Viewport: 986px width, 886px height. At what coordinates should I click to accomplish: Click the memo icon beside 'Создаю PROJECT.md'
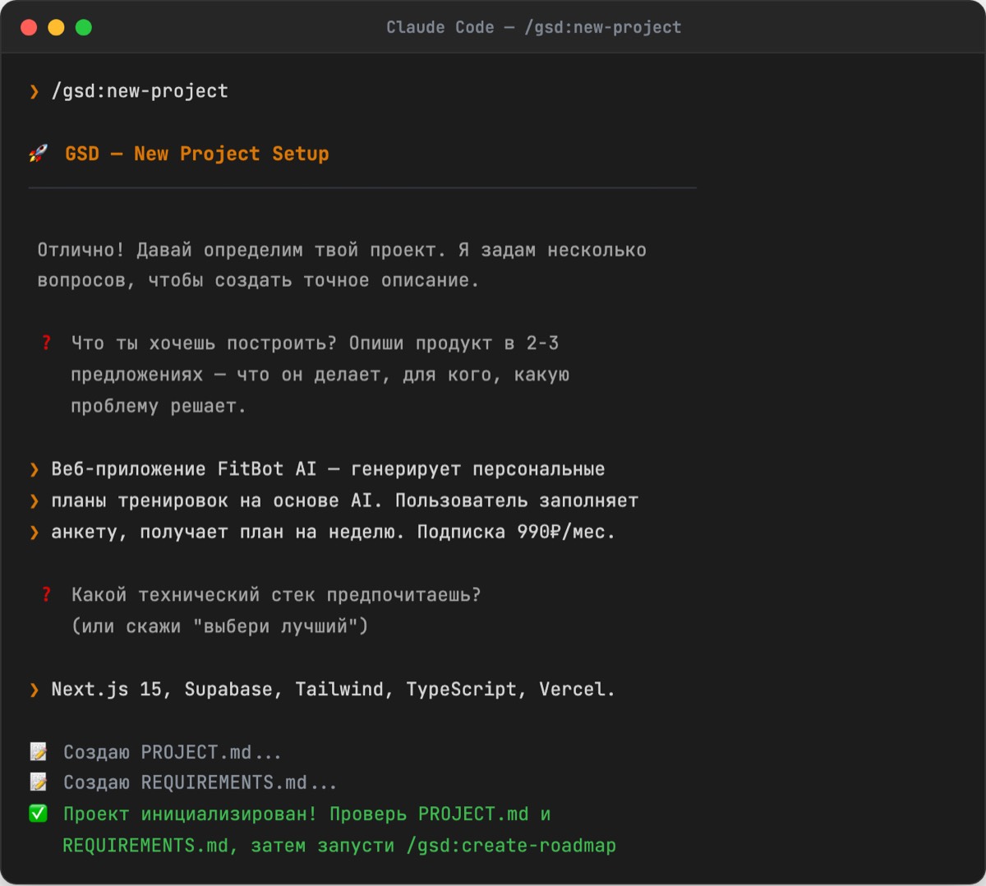click(x=39, y=750)
